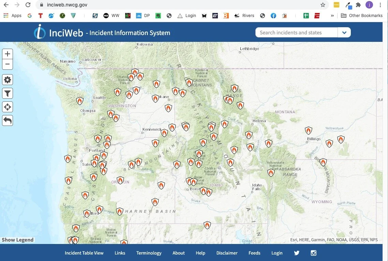The height and width of the screenshot is (261, 388).
Task: Open the incident filter tool
Action: (x=8, y=93)
